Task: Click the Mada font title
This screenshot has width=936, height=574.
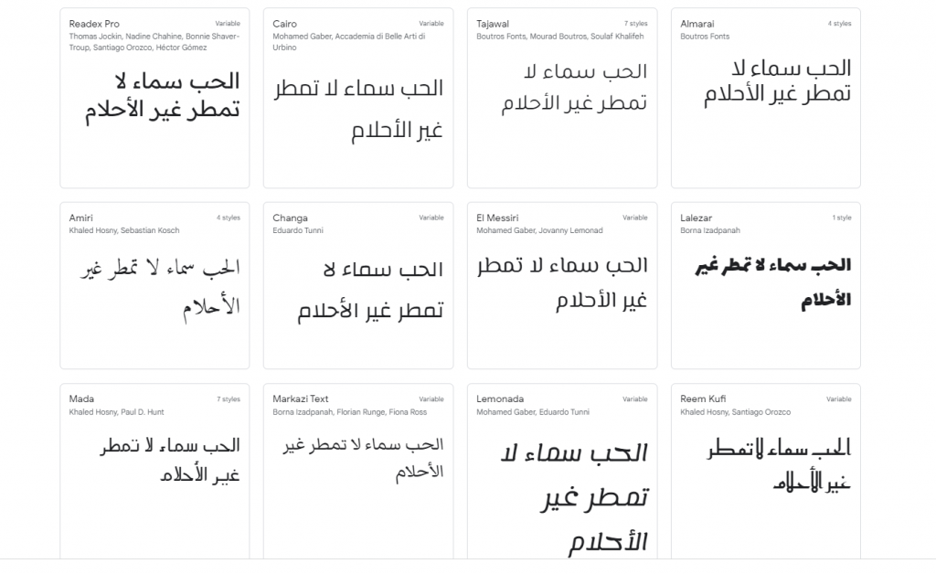Action: click(81, 399)
